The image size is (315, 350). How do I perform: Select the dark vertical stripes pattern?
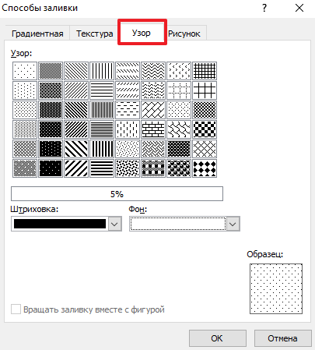pos(102,149)
